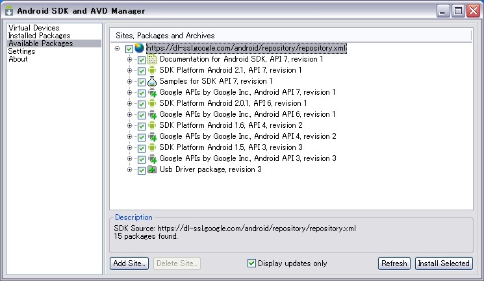Uncheck the Usb Driver package checkbox
Image resolution: width=484 pixels, height=281 pixels.
[142, 170]
